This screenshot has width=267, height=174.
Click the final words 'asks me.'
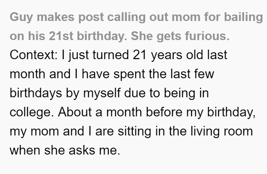pos(95,150)
